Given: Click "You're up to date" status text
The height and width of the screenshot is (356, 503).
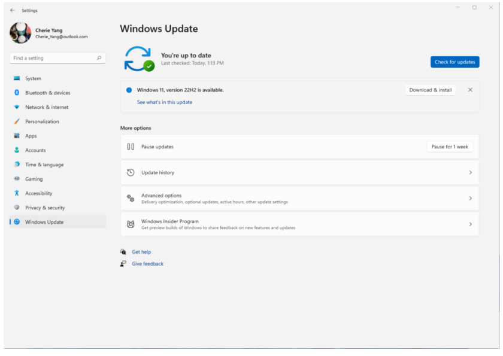Looking at the screenshot, I should [x=186, y=56].
